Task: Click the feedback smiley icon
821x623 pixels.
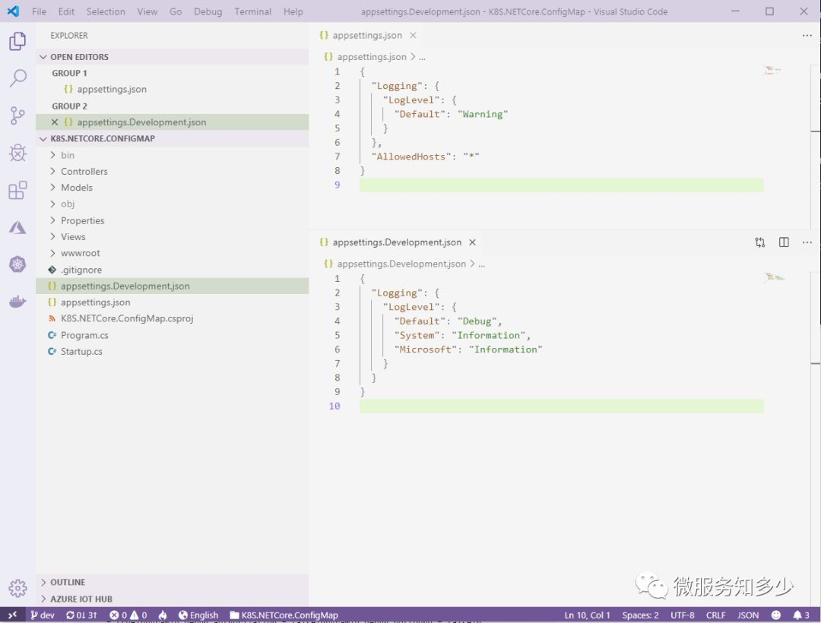Action: point(776,615)
